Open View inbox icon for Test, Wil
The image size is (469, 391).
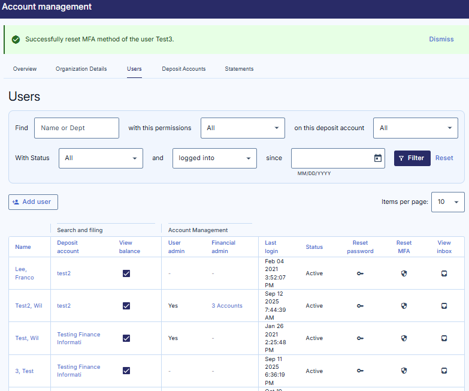444,338
